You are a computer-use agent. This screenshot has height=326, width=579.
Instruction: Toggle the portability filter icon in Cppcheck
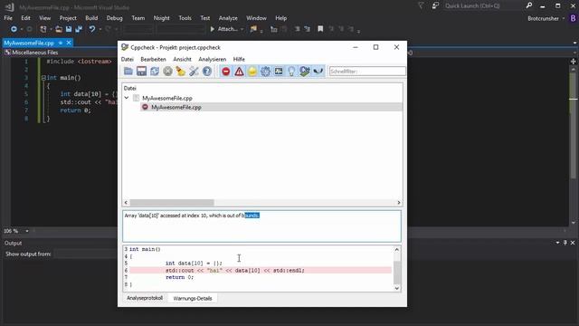(279, 72)
